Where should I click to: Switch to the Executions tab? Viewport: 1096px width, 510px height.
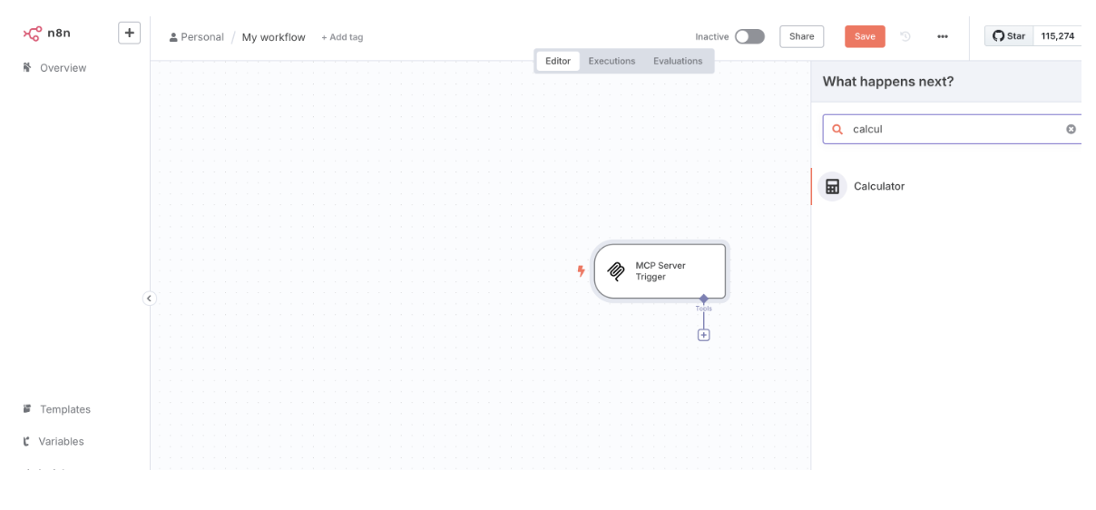612,61
